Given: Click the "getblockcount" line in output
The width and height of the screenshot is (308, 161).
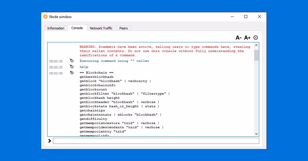Looking at the screenshot, I should pos(93,90).
